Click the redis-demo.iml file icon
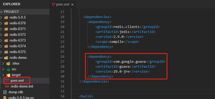215x99 pixels. coord(7,86)
